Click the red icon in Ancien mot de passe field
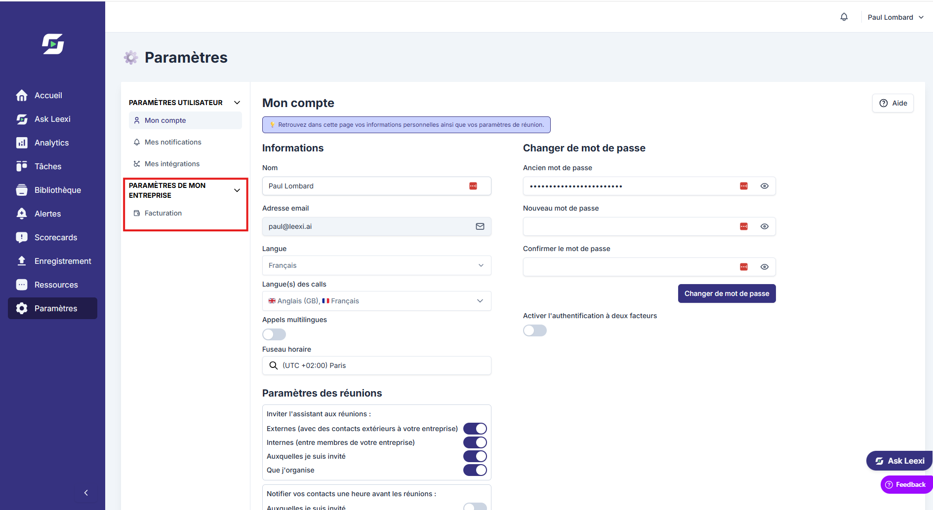933x510 pixels. click(744, 186)
